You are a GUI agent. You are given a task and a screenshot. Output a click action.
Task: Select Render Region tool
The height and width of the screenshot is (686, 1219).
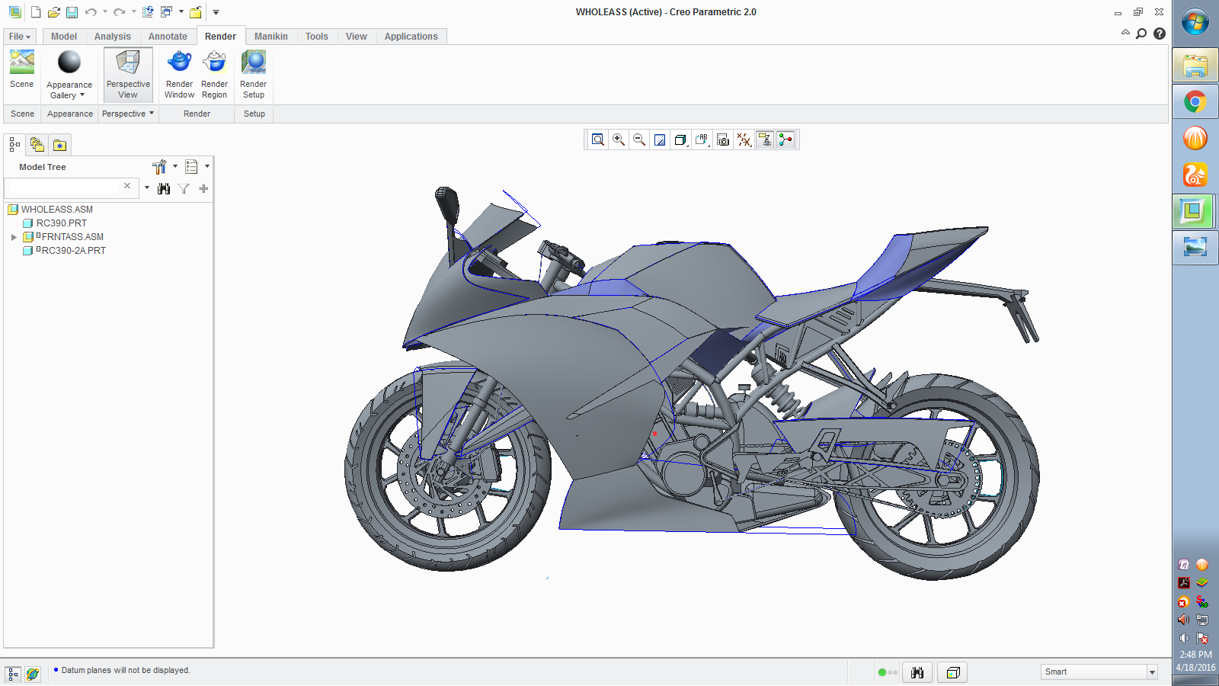[215, 75]
